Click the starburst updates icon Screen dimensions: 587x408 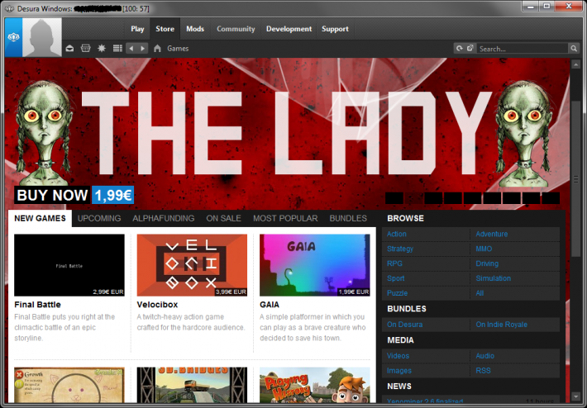tap(102, 48)
